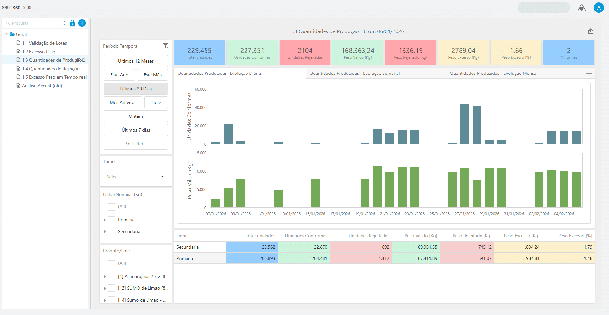Open the user avatar A menu
609x315 pixels.
point(599,8)
